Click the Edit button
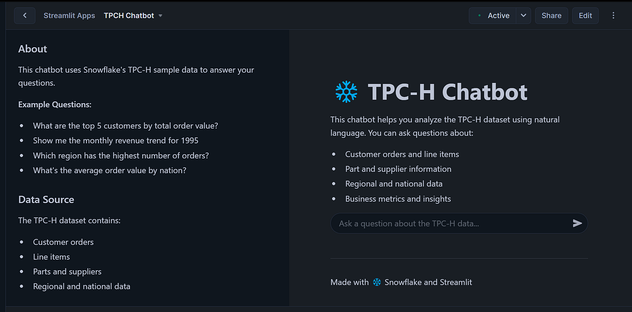 pos(585,15)
